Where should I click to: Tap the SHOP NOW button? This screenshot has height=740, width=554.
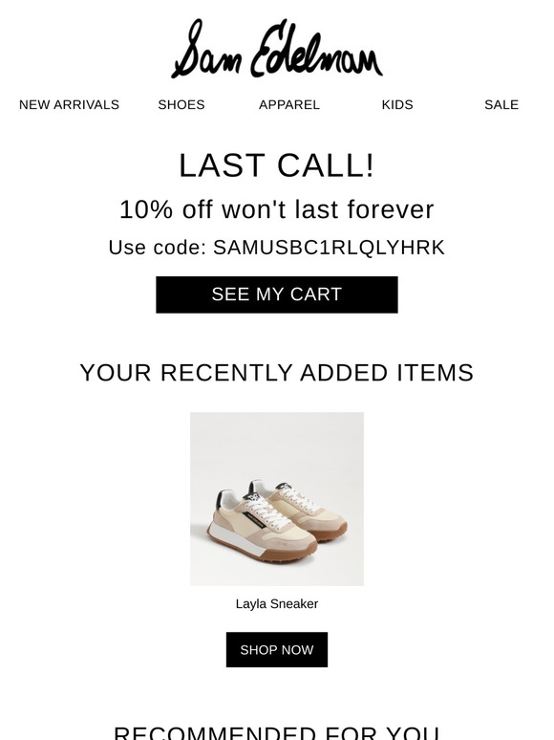277,649
